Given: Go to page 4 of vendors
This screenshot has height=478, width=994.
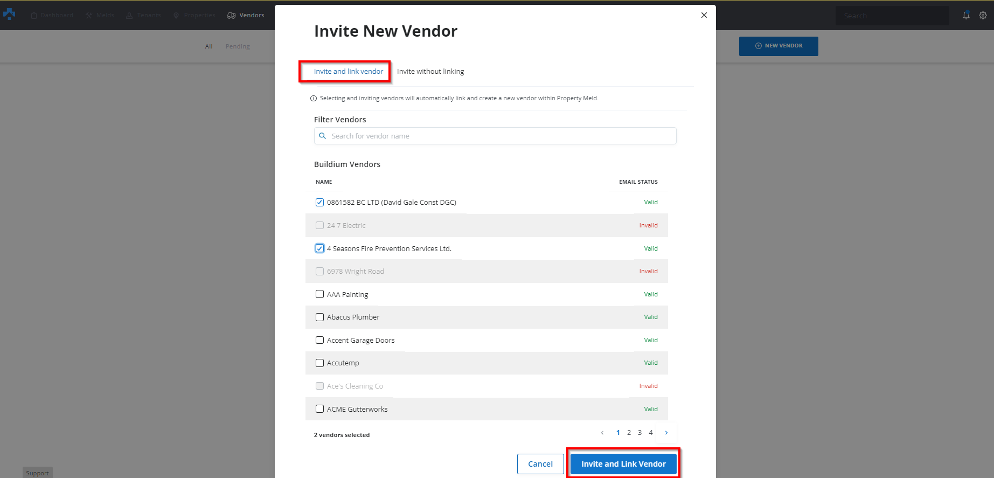Looking at the screenshot, I should point(651,433).
